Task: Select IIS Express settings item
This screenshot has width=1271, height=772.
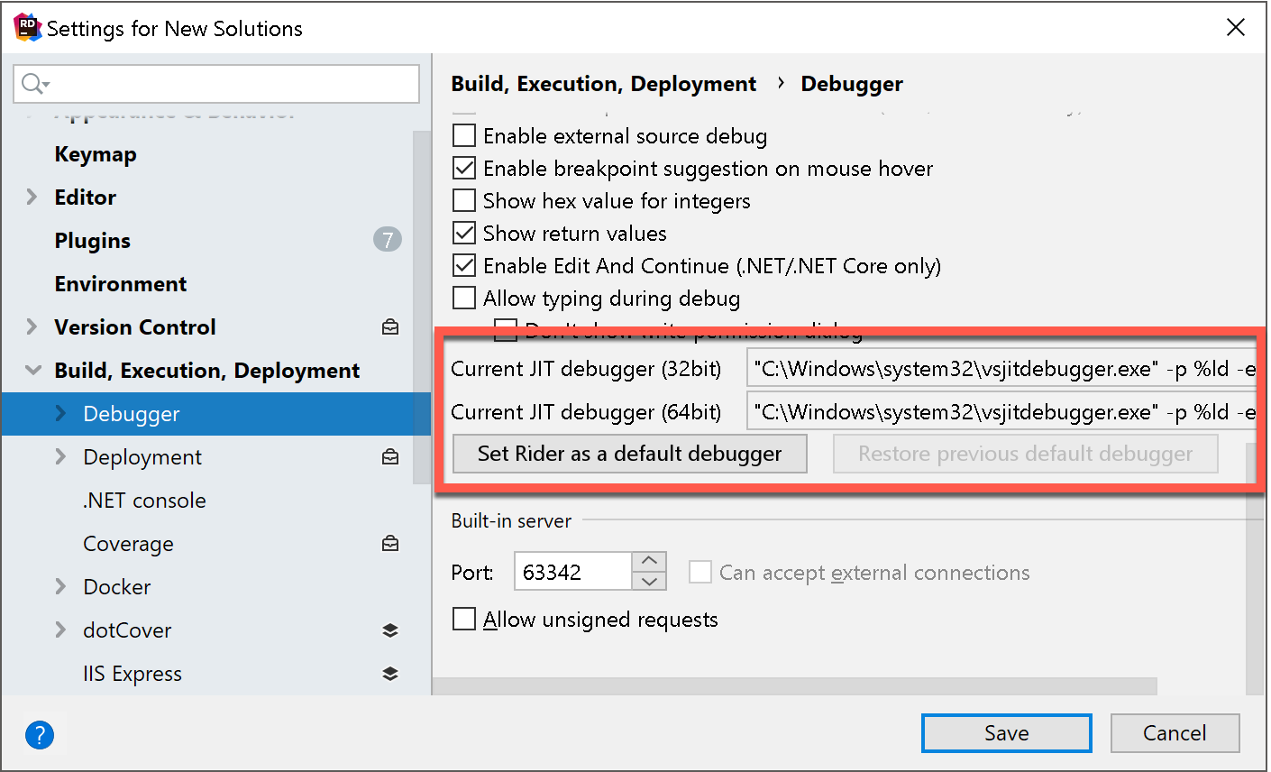Action: [133, 674]
